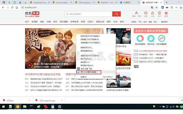Click the red search magnifier button
Image resolution: width=183 pixels, height=114 pixels.
(x=116, y=14)
